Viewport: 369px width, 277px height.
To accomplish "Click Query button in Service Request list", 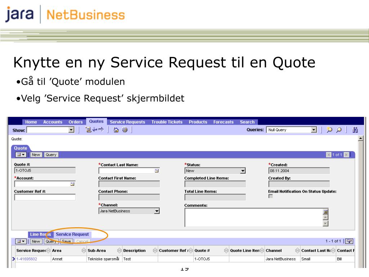I will [51, 241].
